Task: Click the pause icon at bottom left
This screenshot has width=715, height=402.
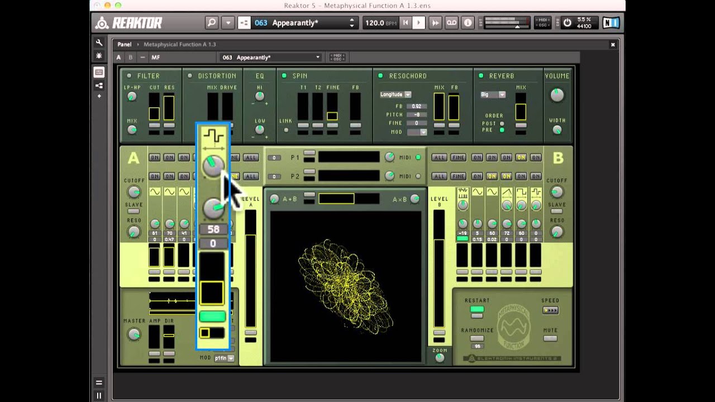Action: (x=99, y=395)
